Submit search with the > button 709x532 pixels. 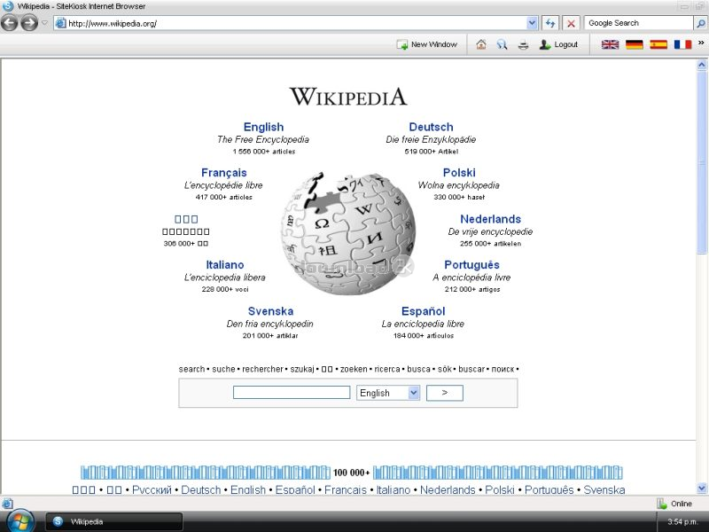(x=445, y=393)
